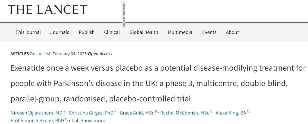Click The Lancet logo
The height and width of the screenshot is (124, 308).
coord(48,10)
